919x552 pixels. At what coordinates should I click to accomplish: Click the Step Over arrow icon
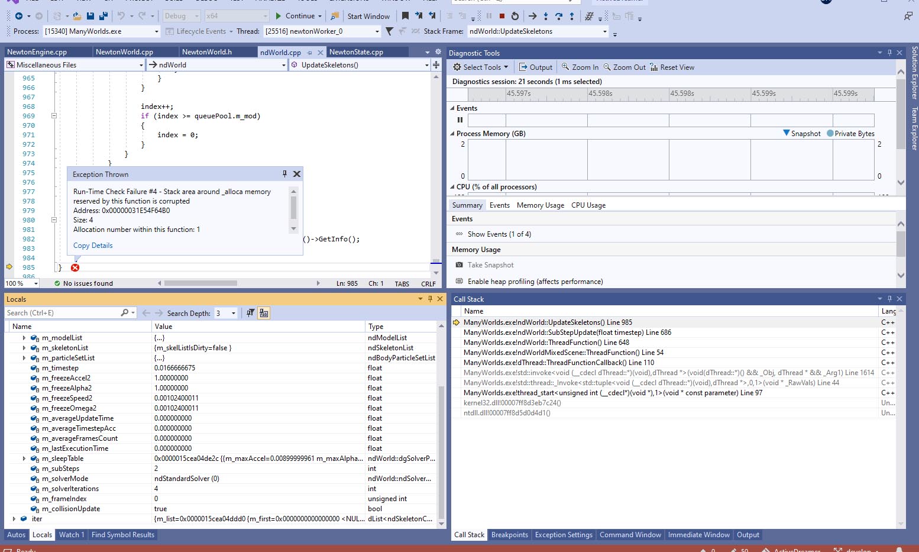point(558,16)
